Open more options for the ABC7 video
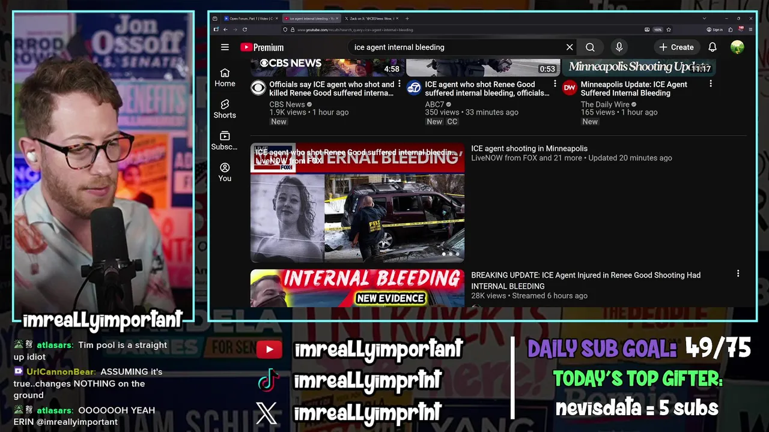Screen dimensions: 769x432 coord(555,84)
